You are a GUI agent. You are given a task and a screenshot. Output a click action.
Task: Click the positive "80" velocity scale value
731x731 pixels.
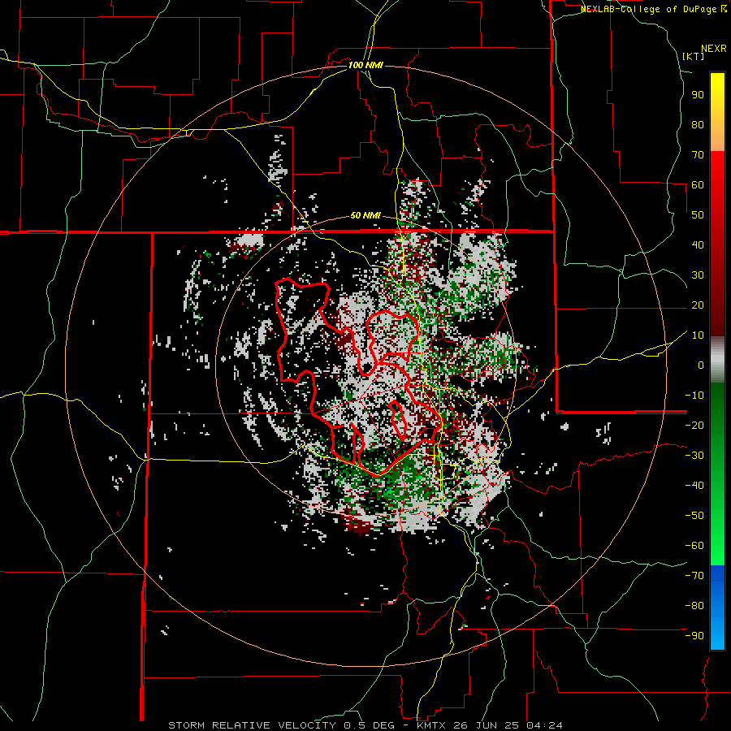pos(698,124)
